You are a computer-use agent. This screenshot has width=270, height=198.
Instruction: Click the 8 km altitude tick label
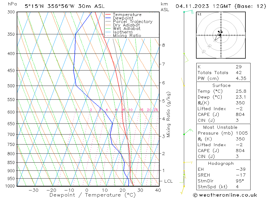click(163, 45)
